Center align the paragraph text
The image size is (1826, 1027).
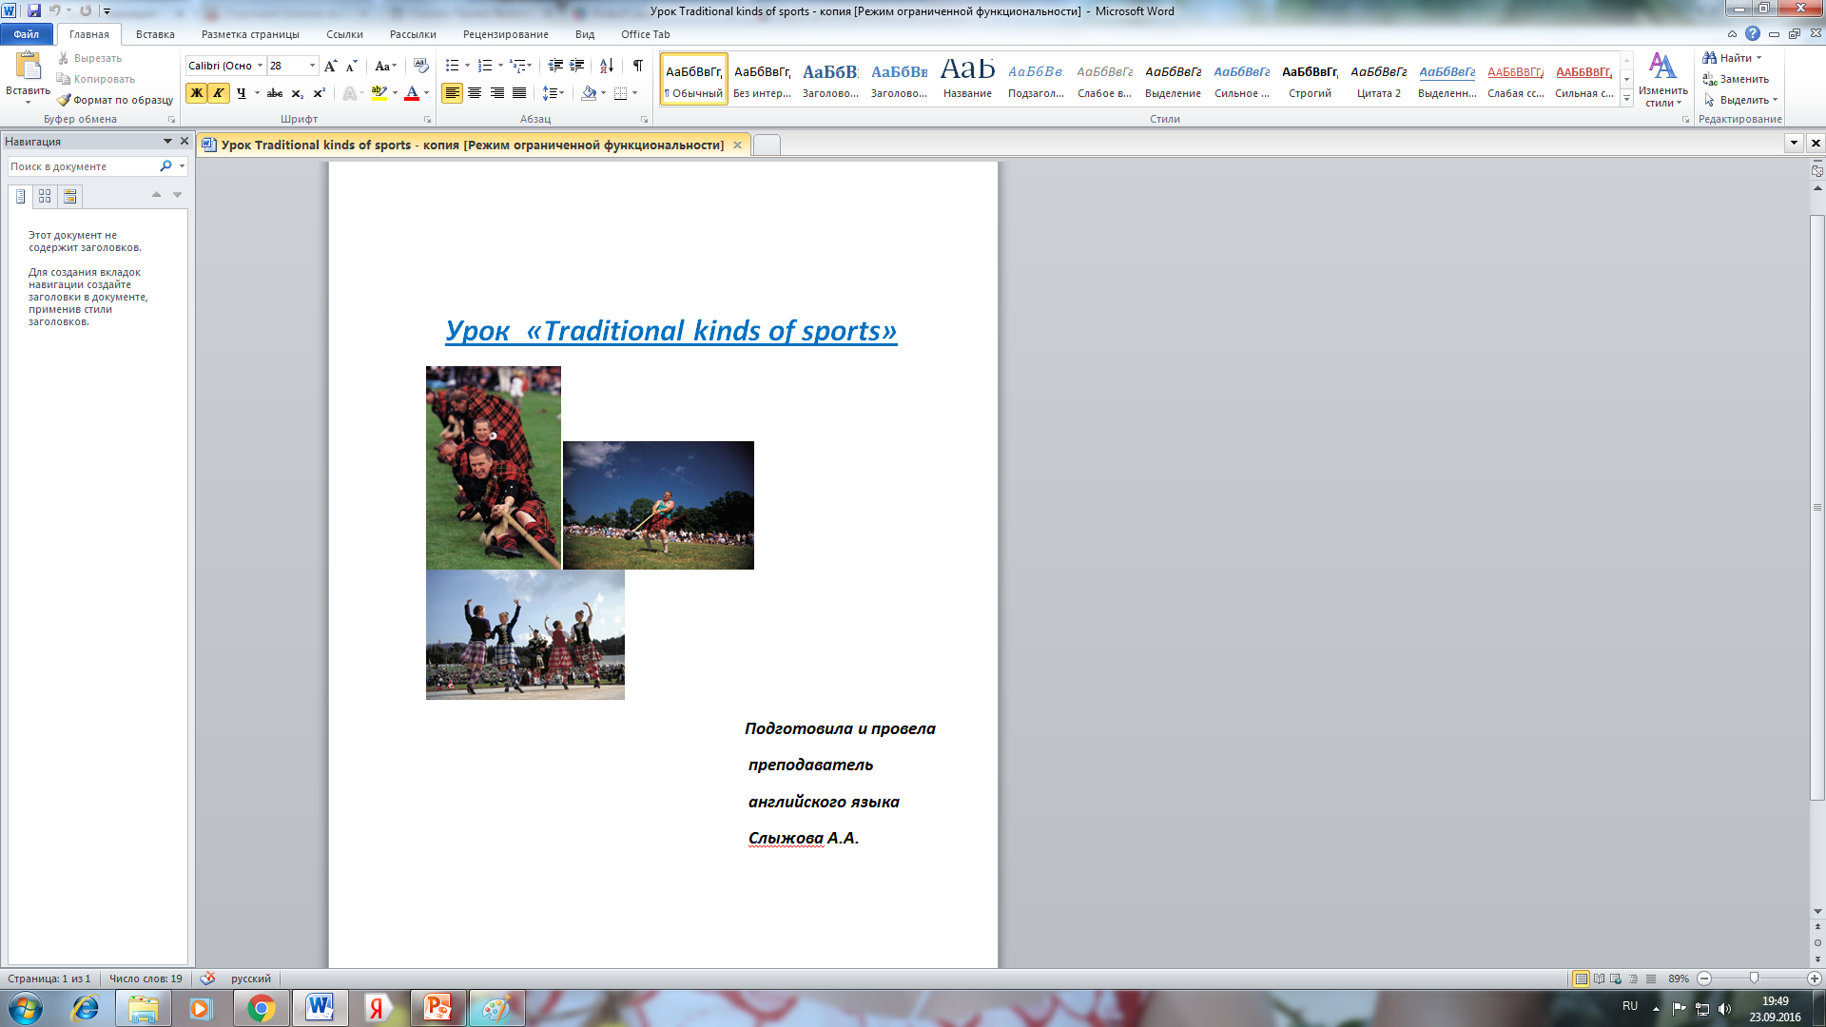tap(475, 93)
